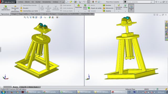
Task: Toggle the rebuild traffic light icon
Action: click(93, 2)
